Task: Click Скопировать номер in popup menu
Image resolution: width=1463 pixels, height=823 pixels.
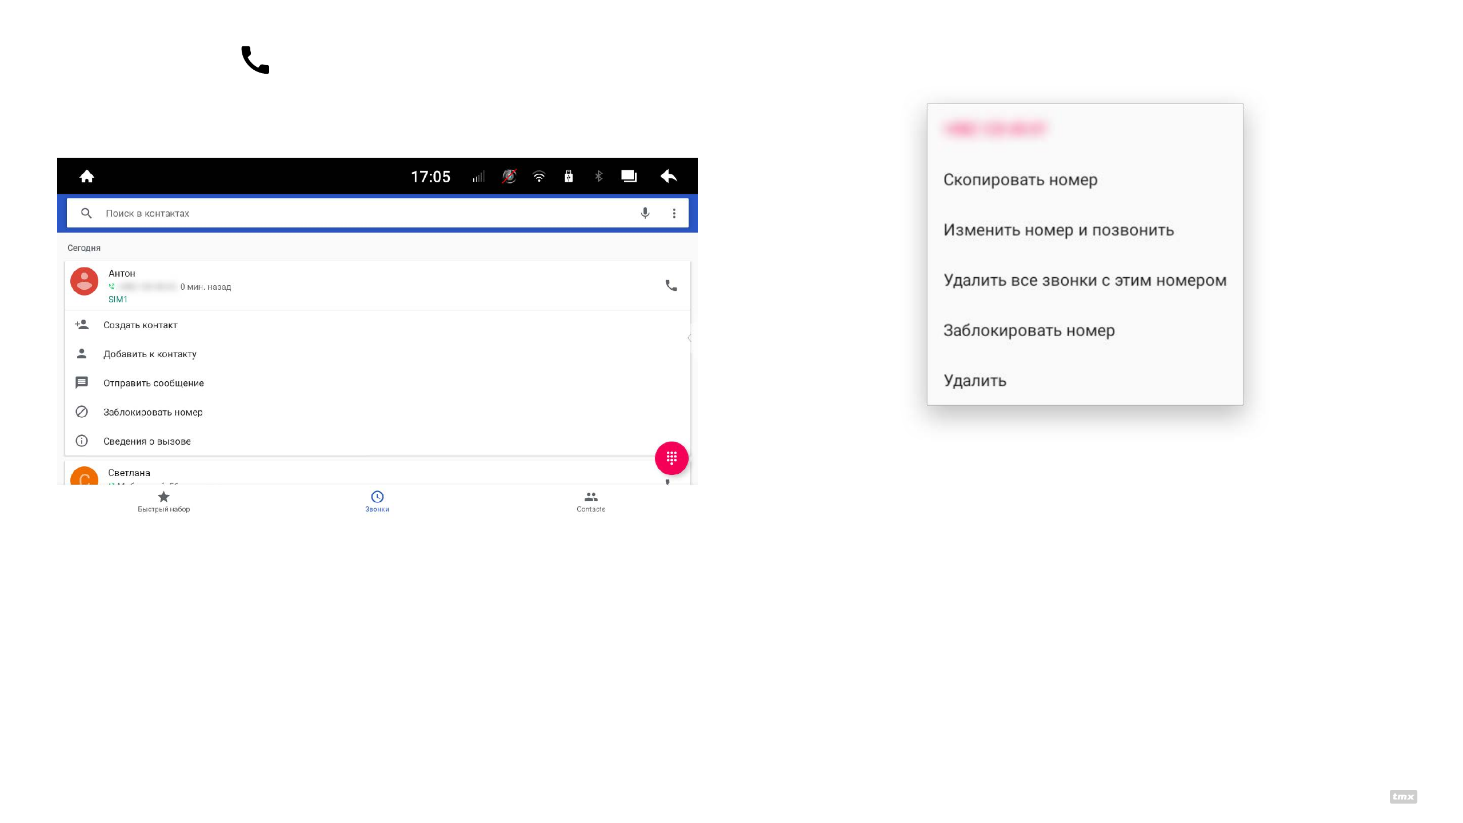Action: coord(1020,180)
